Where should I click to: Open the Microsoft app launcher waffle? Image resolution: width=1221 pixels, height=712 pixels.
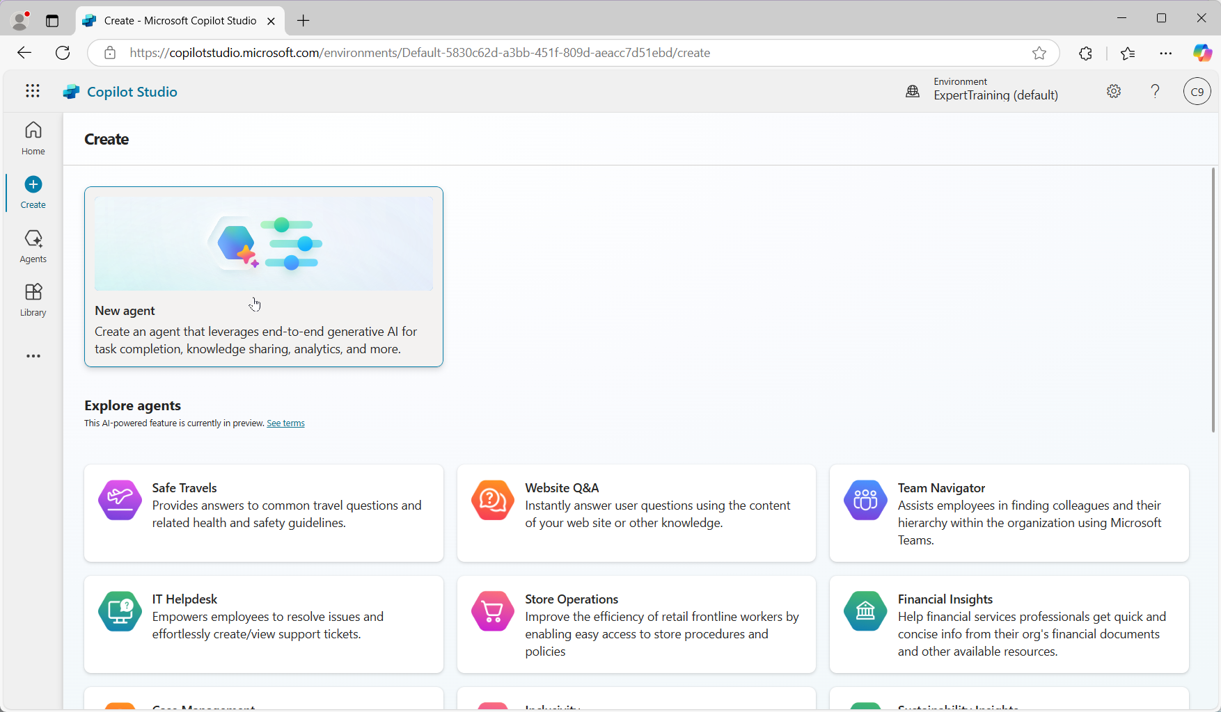pos(33,90)
